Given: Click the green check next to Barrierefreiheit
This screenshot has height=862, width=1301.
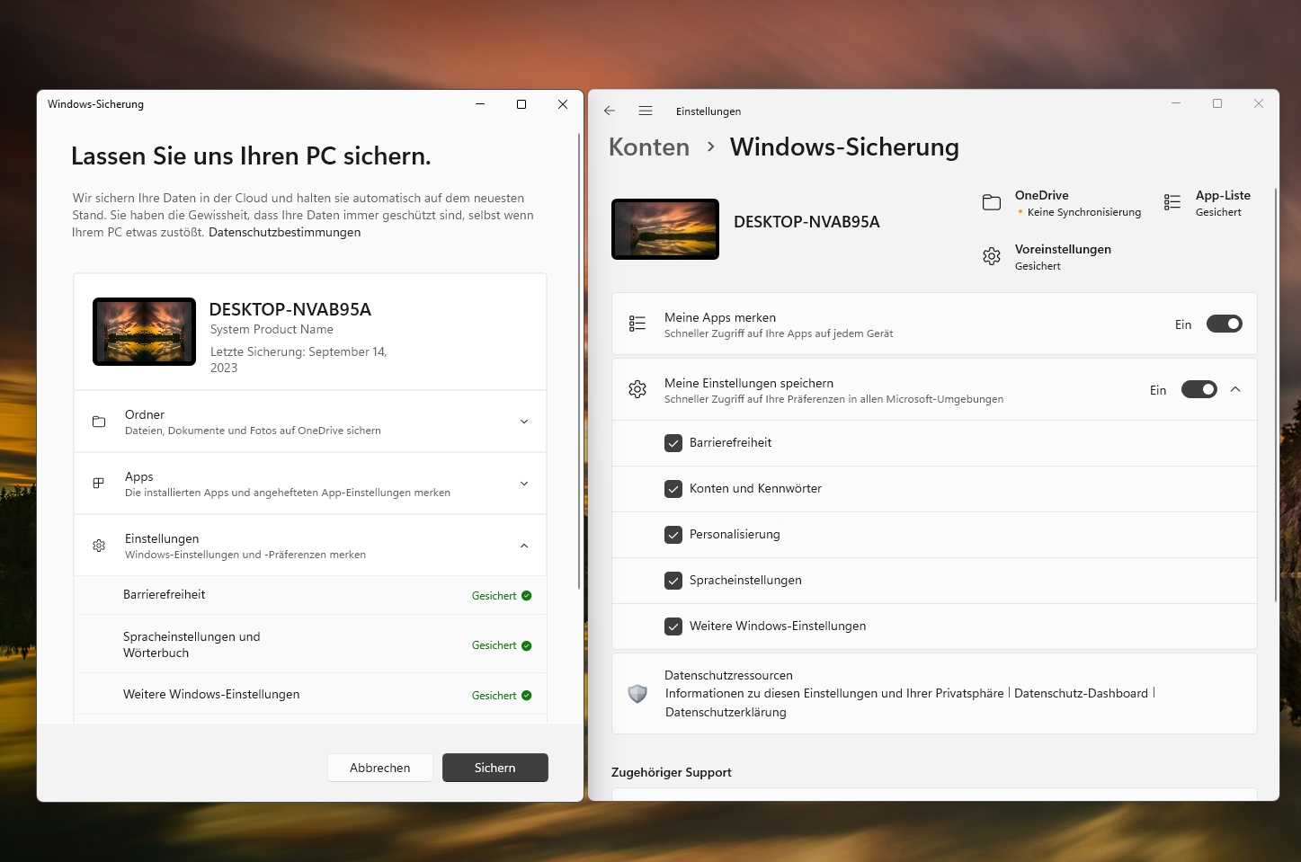Looking at the screenshot, I should [x=527, y=596].
